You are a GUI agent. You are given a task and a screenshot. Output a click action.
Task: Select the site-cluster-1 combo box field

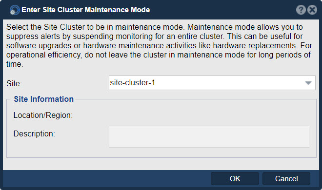click(212, 83)
